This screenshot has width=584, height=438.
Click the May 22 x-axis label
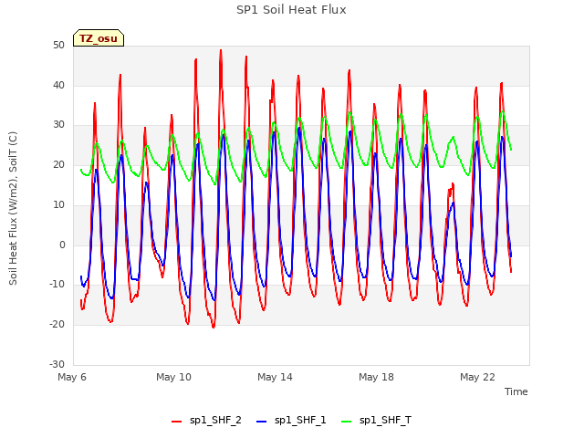click(477, 377)
